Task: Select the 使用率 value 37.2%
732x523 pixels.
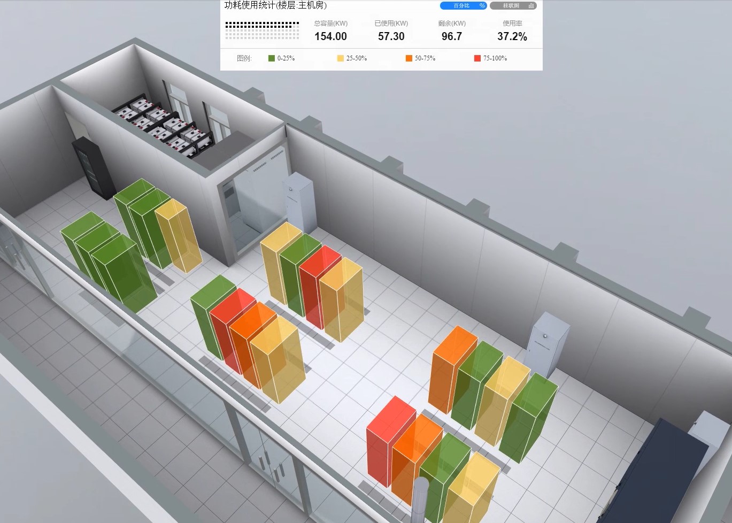Action: coord(512,36)
